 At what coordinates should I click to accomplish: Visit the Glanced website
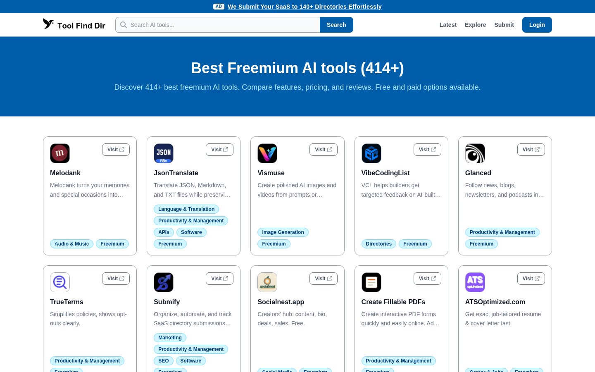(x=531, y=150)
